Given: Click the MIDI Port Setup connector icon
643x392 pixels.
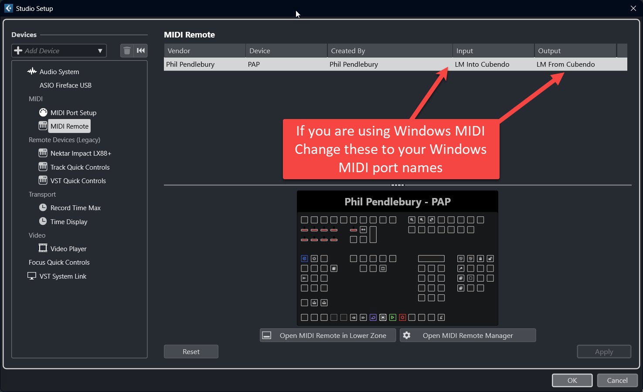Looking at the screenshot, I should pyautogui.click(x=43, y=112).
